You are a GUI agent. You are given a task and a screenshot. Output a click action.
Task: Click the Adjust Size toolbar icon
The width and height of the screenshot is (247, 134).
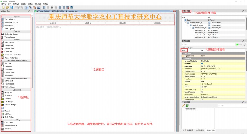point(72,7)
